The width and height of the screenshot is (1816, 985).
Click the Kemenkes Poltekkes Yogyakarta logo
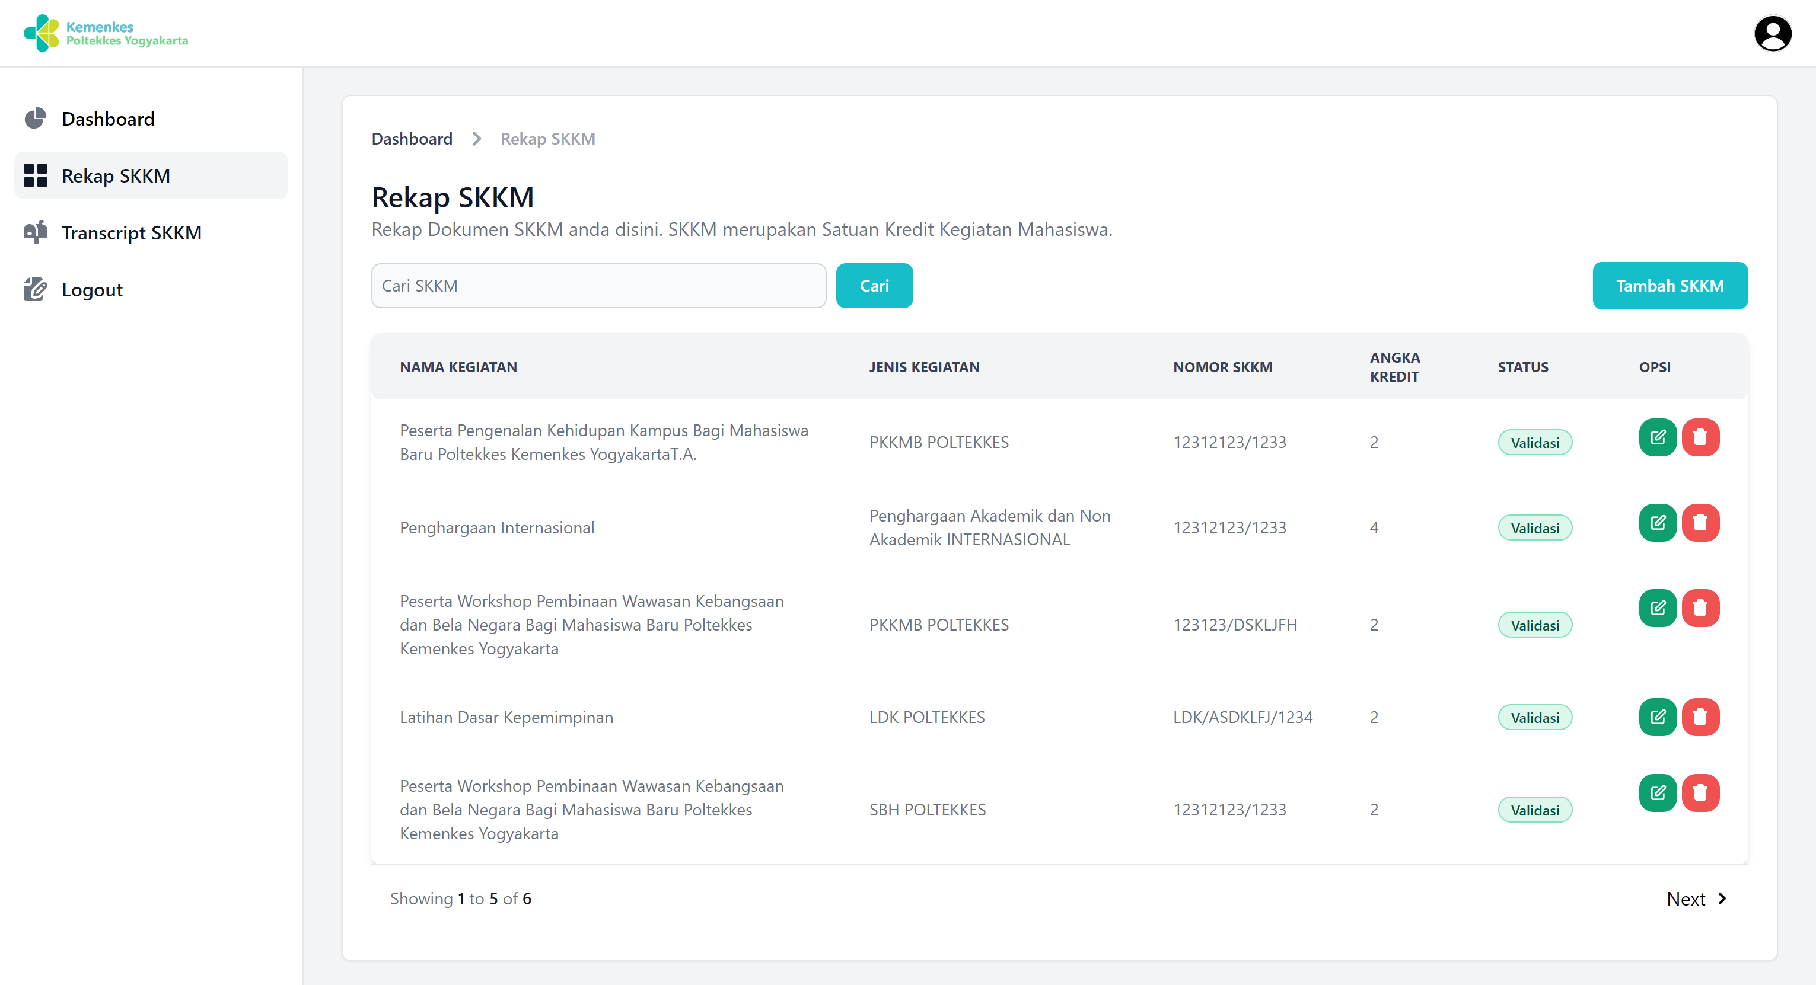pyautogui.click(x=106, y=33)
